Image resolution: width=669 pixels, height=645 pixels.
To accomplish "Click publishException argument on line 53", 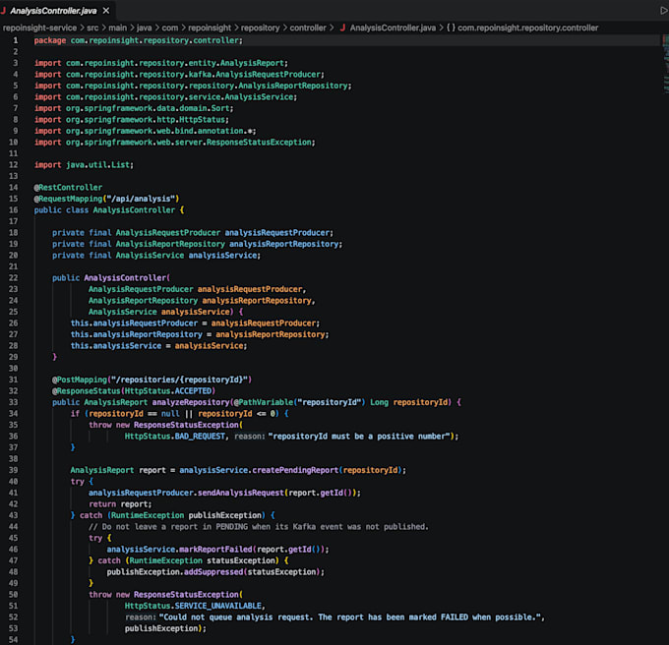I will pos(161,629).
